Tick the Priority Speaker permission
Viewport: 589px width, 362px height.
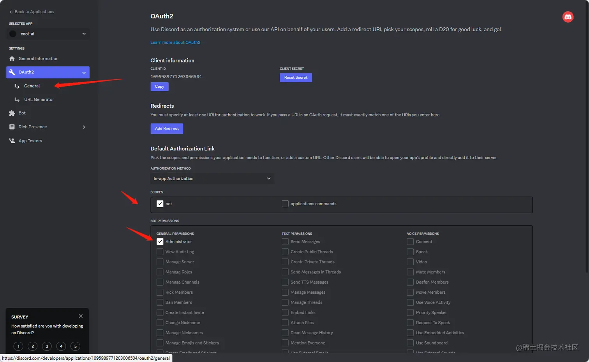pyautogui.click(x=410, y=312)
